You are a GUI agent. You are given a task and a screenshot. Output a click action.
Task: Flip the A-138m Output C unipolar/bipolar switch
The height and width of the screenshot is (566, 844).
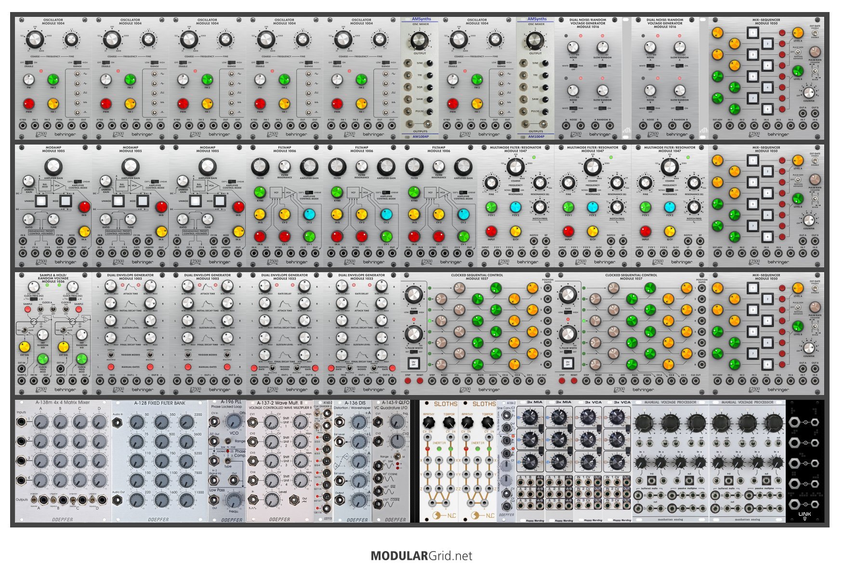(74, 500)
